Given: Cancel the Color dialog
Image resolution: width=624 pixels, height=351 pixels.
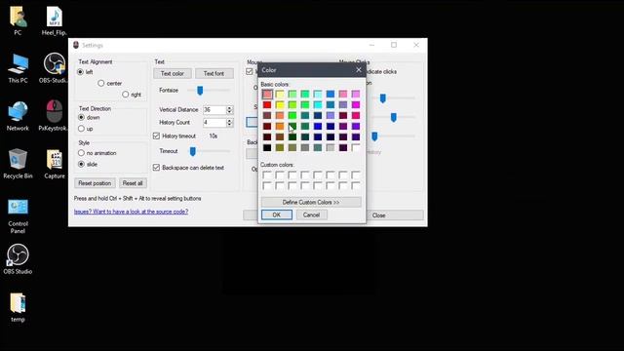Looking at the screenshot, I should pyautogui.click(x=311, y=214).
